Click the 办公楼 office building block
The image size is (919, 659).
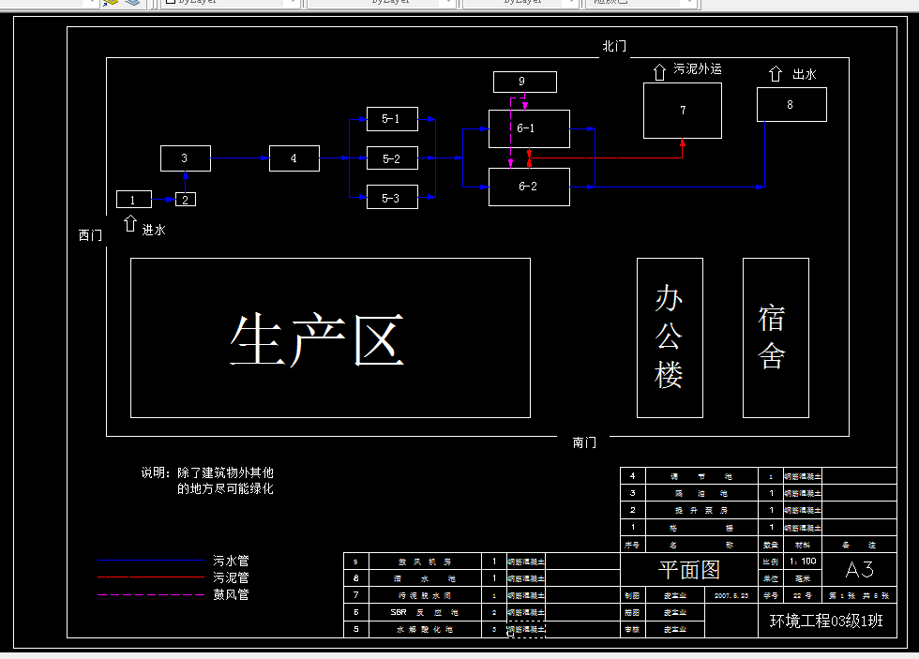[670, 337]
